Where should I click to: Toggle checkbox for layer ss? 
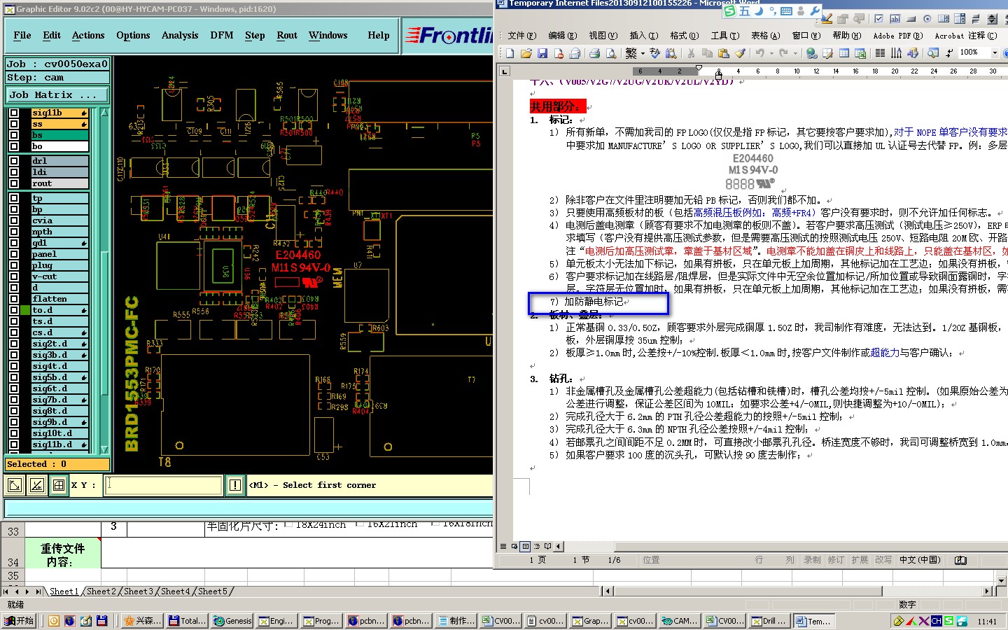pos(14,124)
